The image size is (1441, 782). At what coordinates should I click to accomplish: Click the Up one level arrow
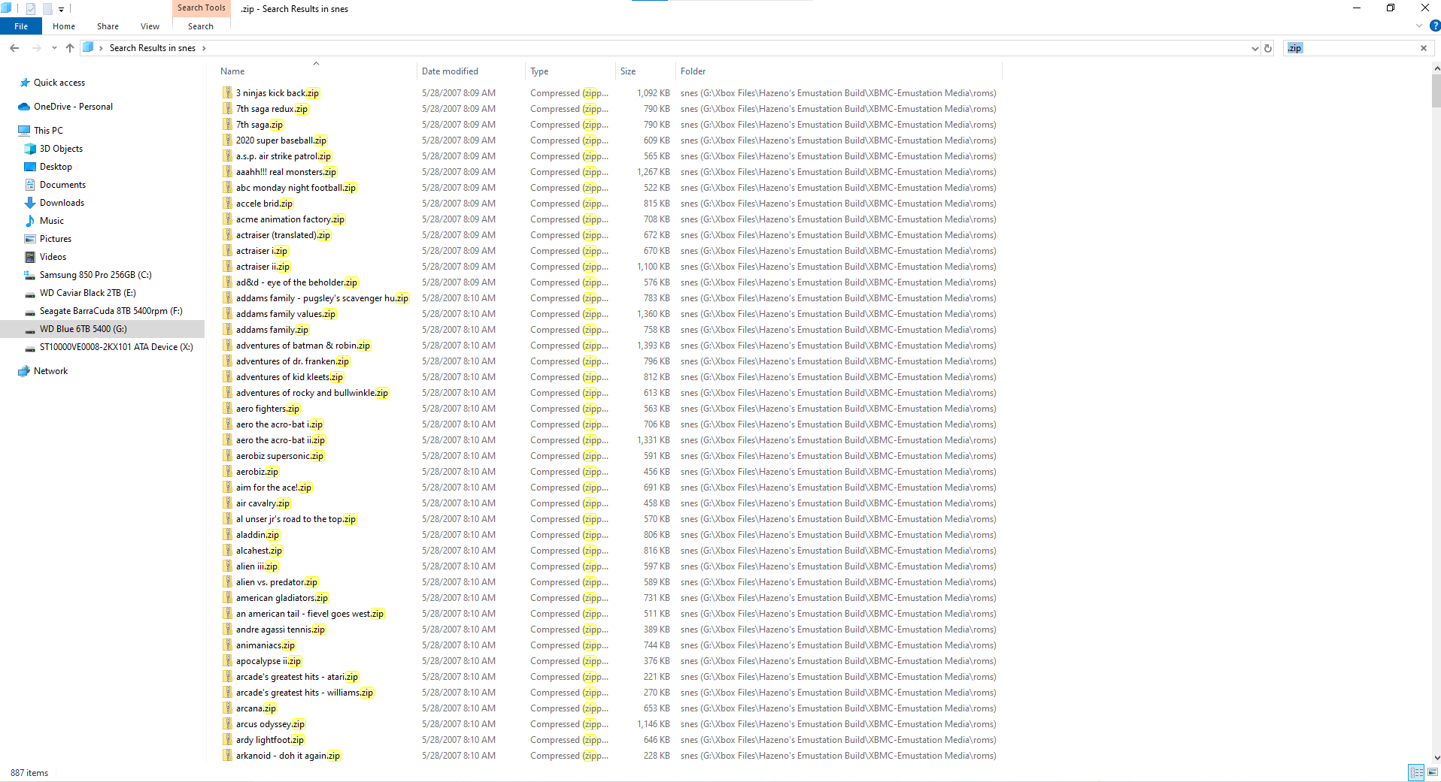pyautogui.click(x=70, y=48)
